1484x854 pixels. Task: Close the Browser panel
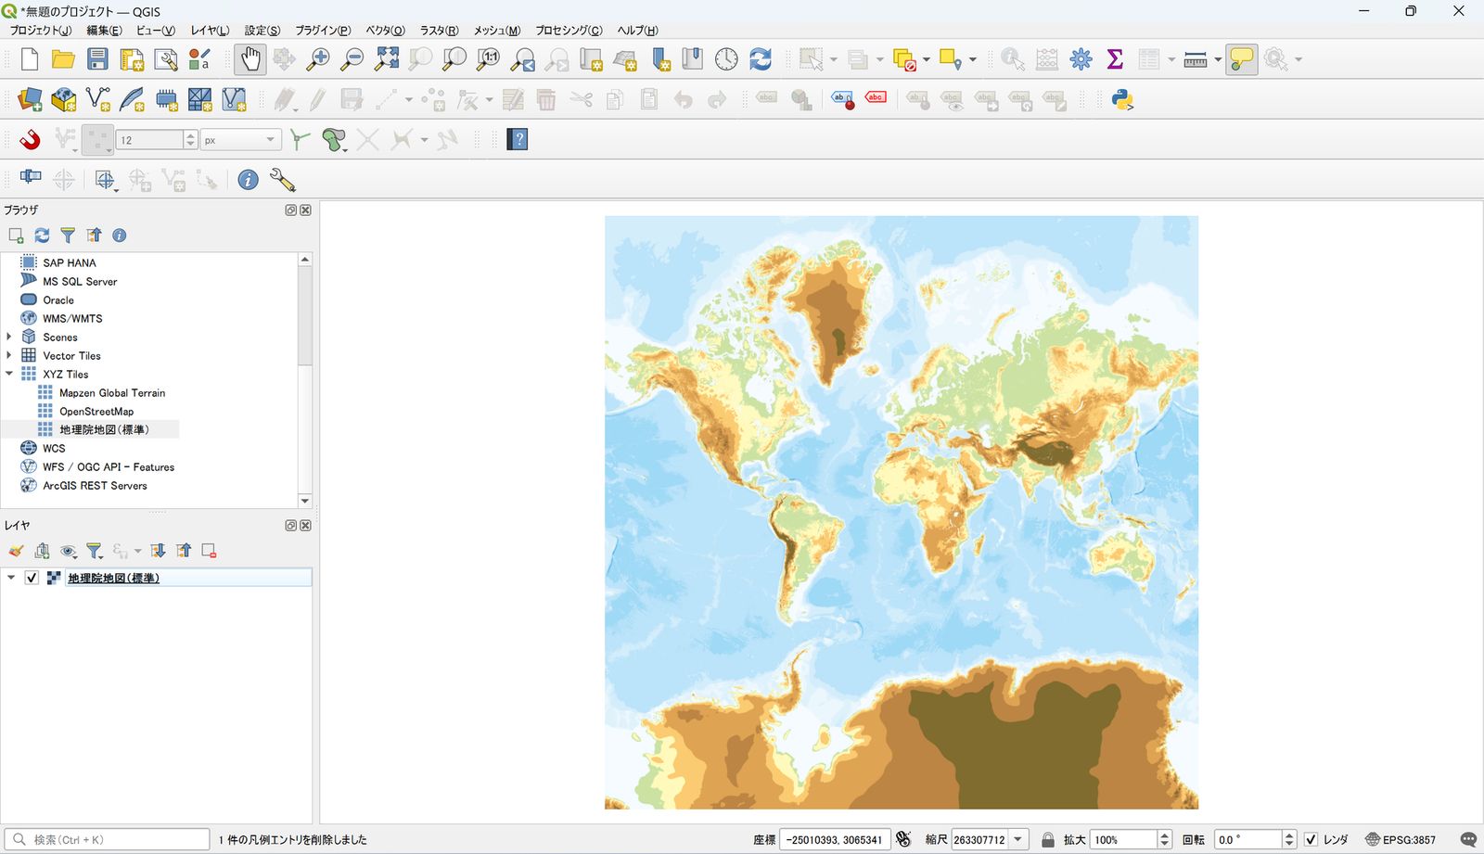tap(305, 210)
